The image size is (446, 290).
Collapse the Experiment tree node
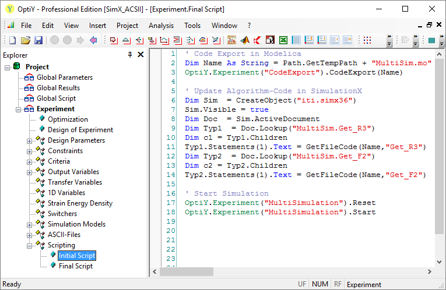tap(18, 109)
